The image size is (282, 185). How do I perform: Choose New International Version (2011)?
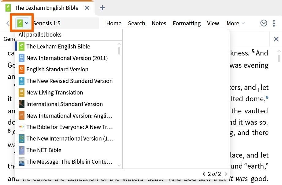coord(67,58)
